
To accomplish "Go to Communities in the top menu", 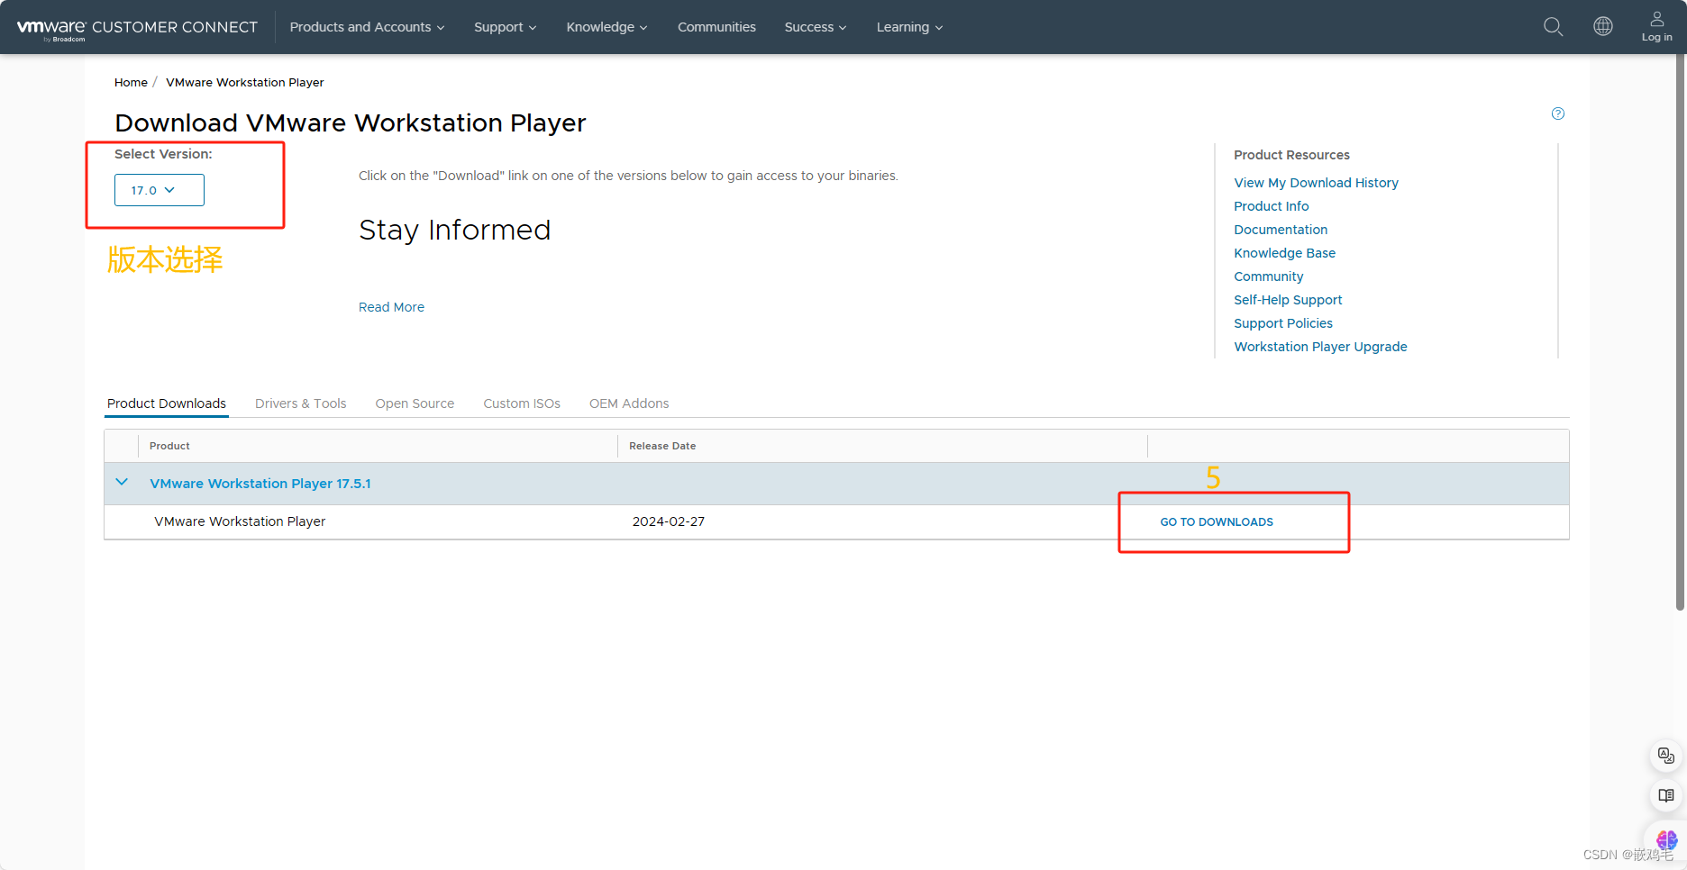I will click(x=716, y=27).
